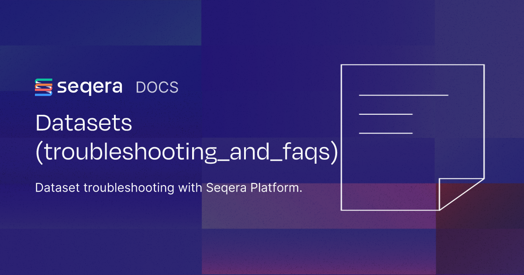Expand the troubleshooting_and_faqs section label

pos(188,152)
